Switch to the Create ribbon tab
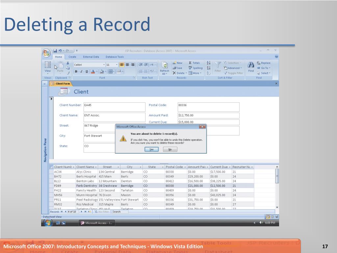This screenshot has height=253, width=337. [72, 57]
